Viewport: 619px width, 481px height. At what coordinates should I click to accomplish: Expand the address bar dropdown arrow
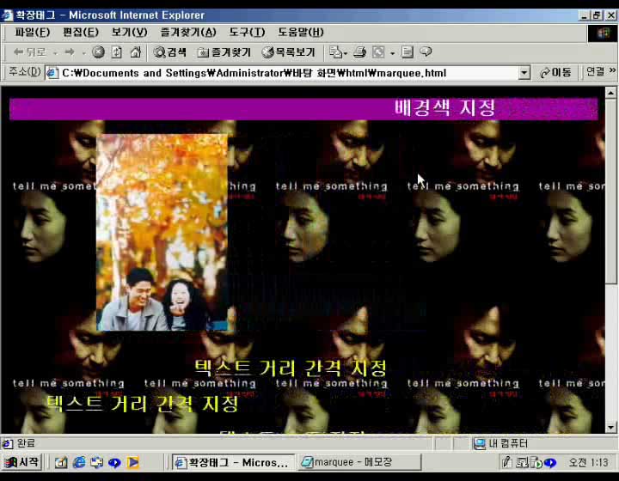[524, 73]
